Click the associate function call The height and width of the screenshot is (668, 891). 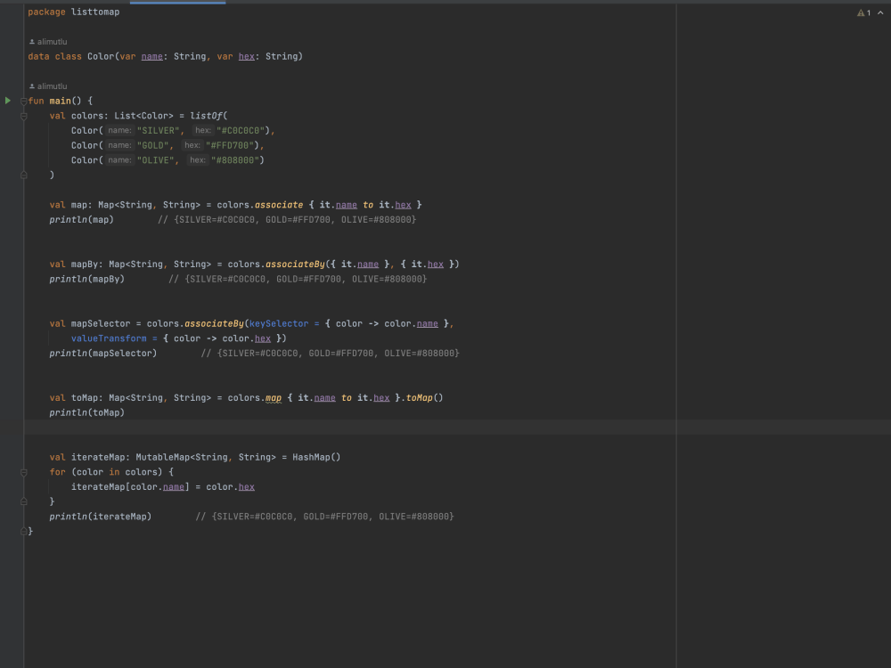279,205
